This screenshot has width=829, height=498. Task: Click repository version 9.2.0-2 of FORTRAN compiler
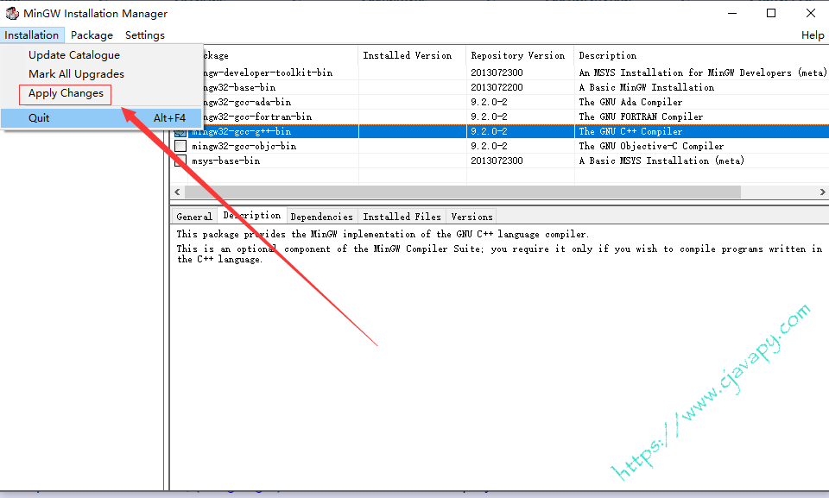489,117
